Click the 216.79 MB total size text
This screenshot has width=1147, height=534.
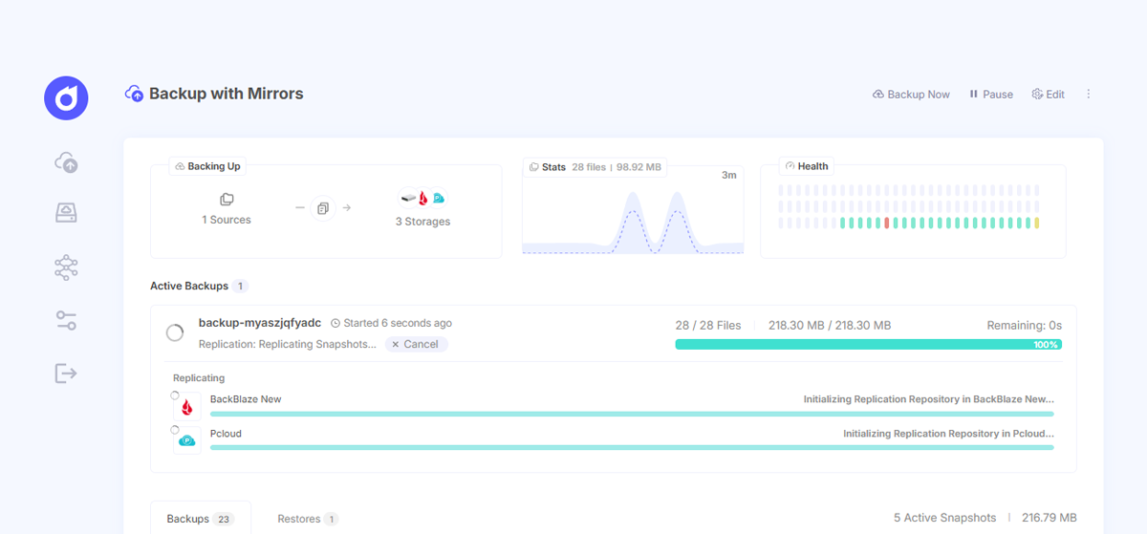[x=1049, y=518]
